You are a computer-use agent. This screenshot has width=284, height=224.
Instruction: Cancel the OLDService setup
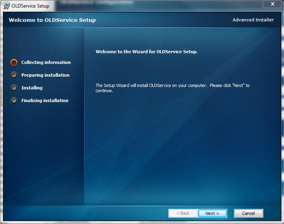248,213
